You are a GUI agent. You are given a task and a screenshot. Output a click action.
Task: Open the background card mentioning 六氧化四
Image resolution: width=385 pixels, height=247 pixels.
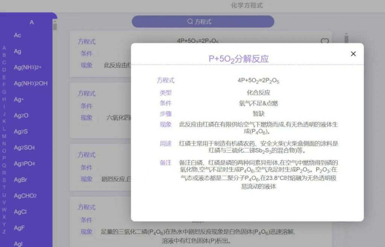click(100, 110)
